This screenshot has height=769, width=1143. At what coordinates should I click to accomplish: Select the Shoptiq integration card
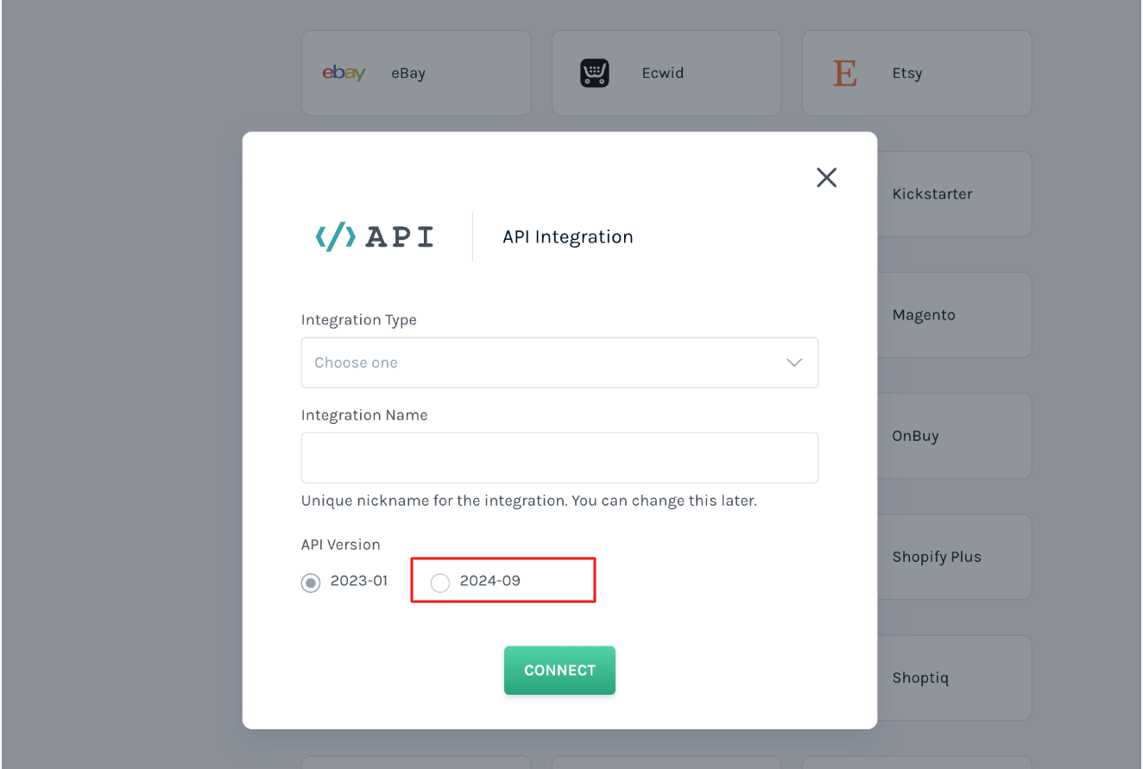coord(954,678)
